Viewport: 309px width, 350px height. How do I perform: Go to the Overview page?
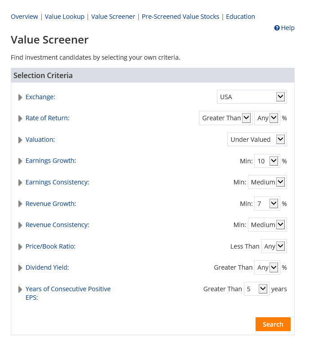pos(24,17)
